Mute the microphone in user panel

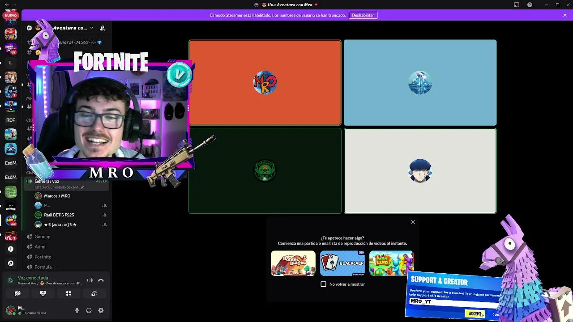click(77, 310)
